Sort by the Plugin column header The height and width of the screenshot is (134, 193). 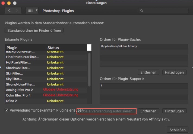coord(25,48)
